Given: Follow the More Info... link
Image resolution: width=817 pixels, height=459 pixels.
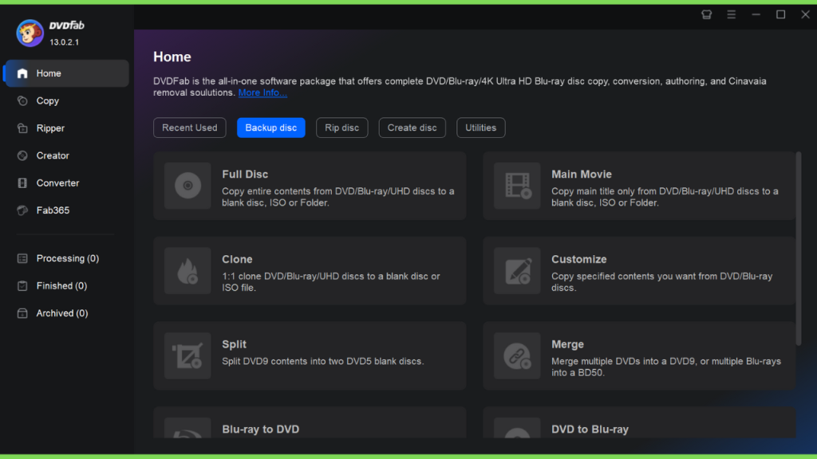Looking at the screenshot, I should (x=262, y=92).
